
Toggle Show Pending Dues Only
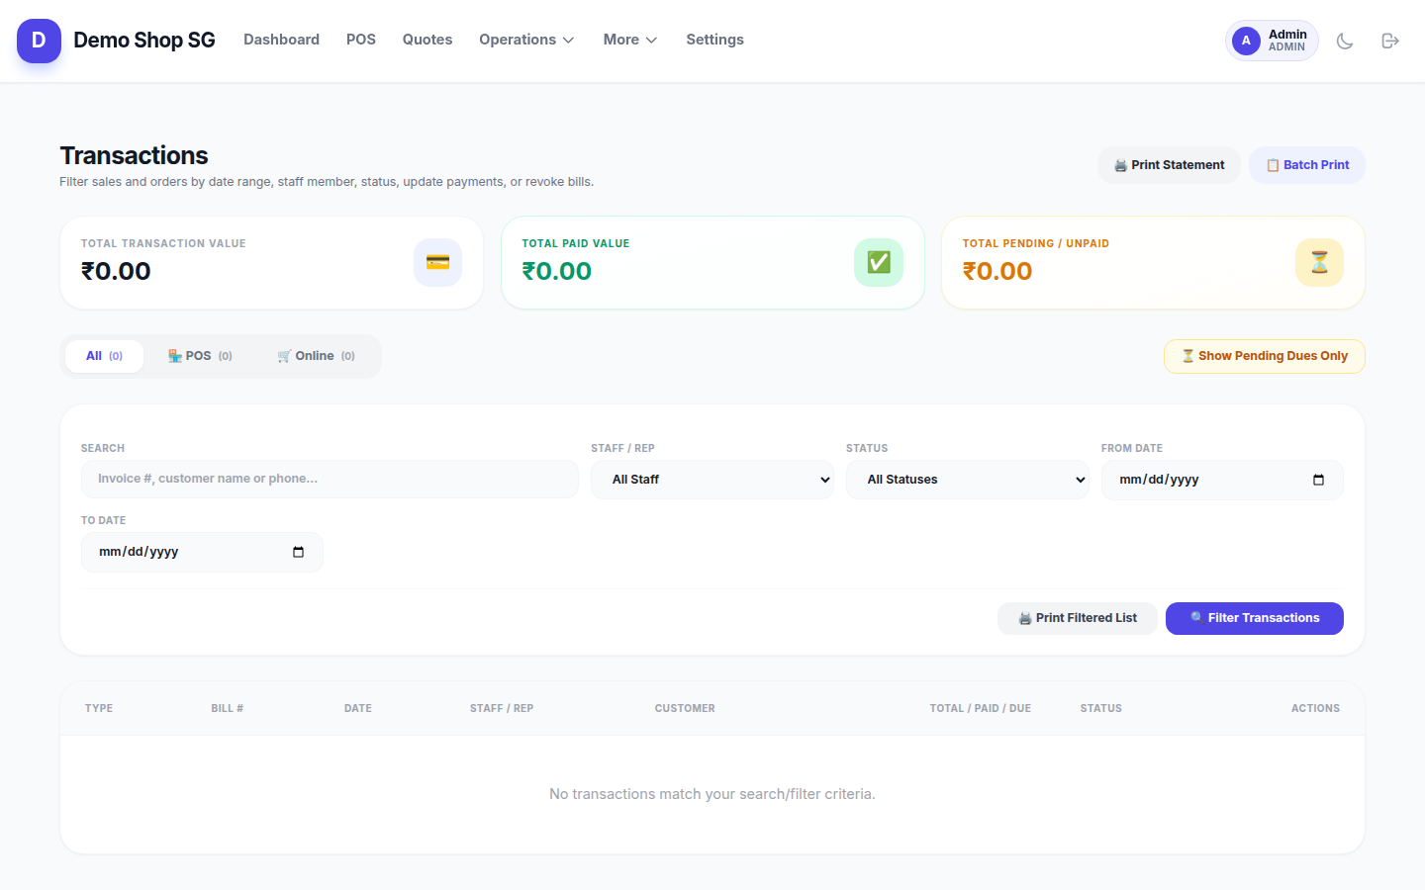pyautogui.click(x=1265, y=356)
